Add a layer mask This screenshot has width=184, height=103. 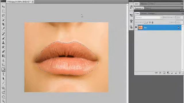tap(164, 73)
